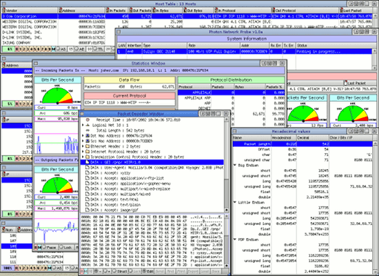Click cyan M icon in Statistics Window toolbar
379x276 pixels.
tap(39, 248)
